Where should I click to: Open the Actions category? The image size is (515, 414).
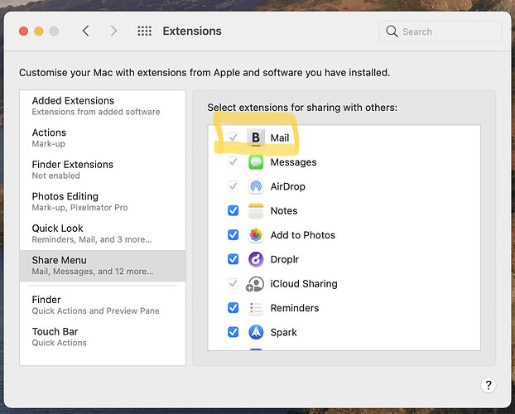[103, 137]
